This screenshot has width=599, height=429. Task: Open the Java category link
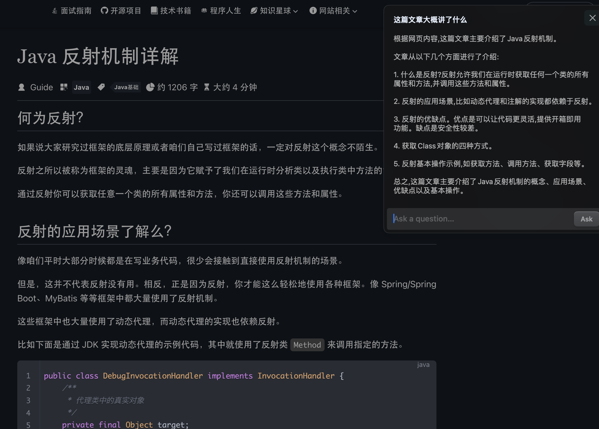[x=81, y=87]
